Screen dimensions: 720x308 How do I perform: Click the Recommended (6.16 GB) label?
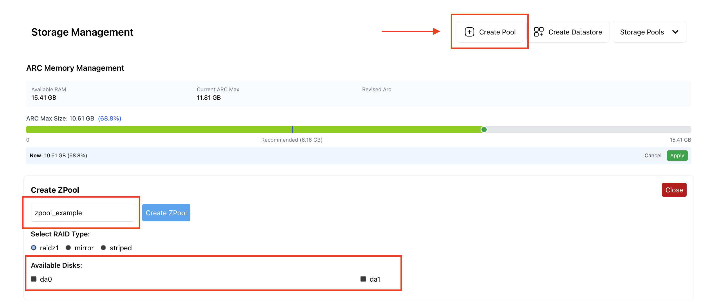click(292, 140)
